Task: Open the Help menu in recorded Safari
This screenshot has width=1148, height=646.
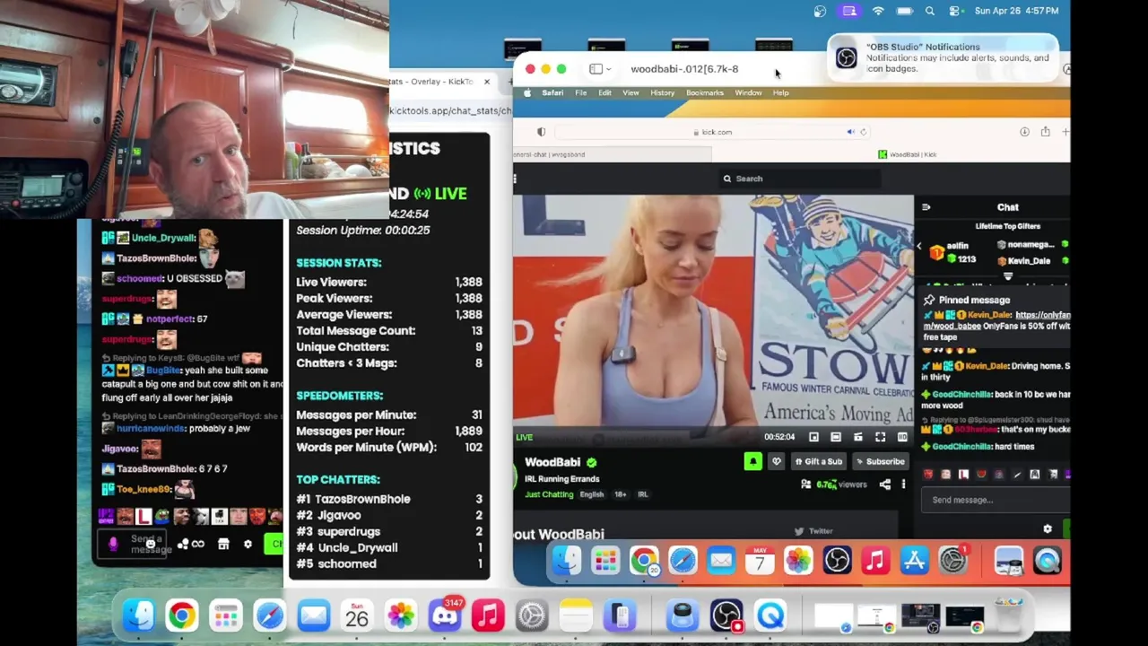Action: [780, 92]
